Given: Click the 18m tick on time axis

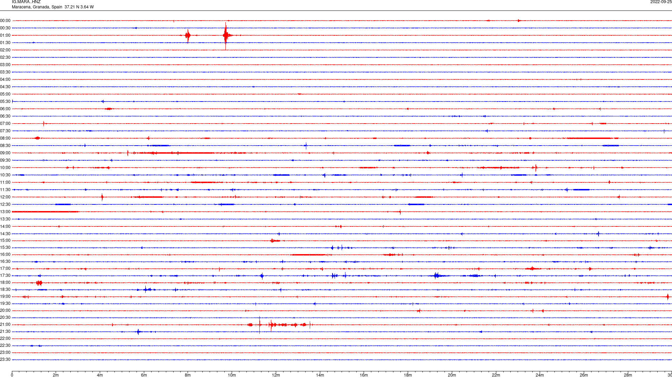Looking at the screenshot, I should pos(408,375).
